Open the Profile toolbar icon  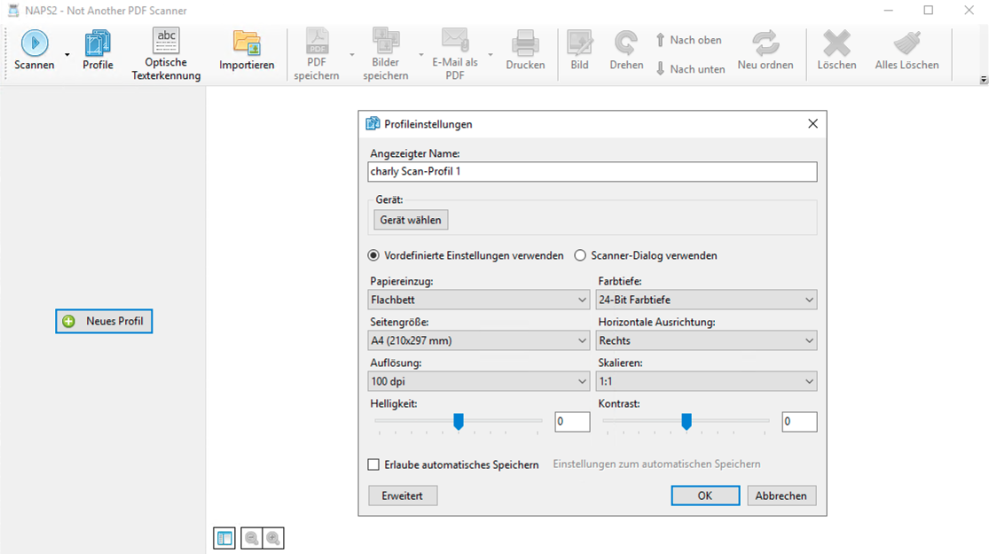[98, 43]
